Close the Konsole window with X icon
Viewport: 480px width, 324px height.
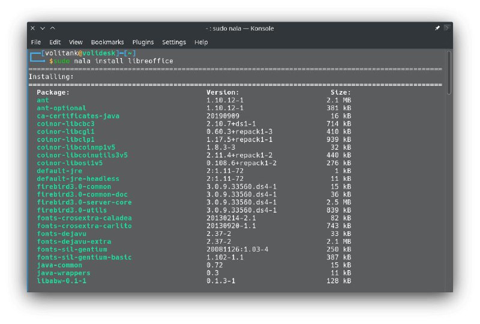[33, 28]
